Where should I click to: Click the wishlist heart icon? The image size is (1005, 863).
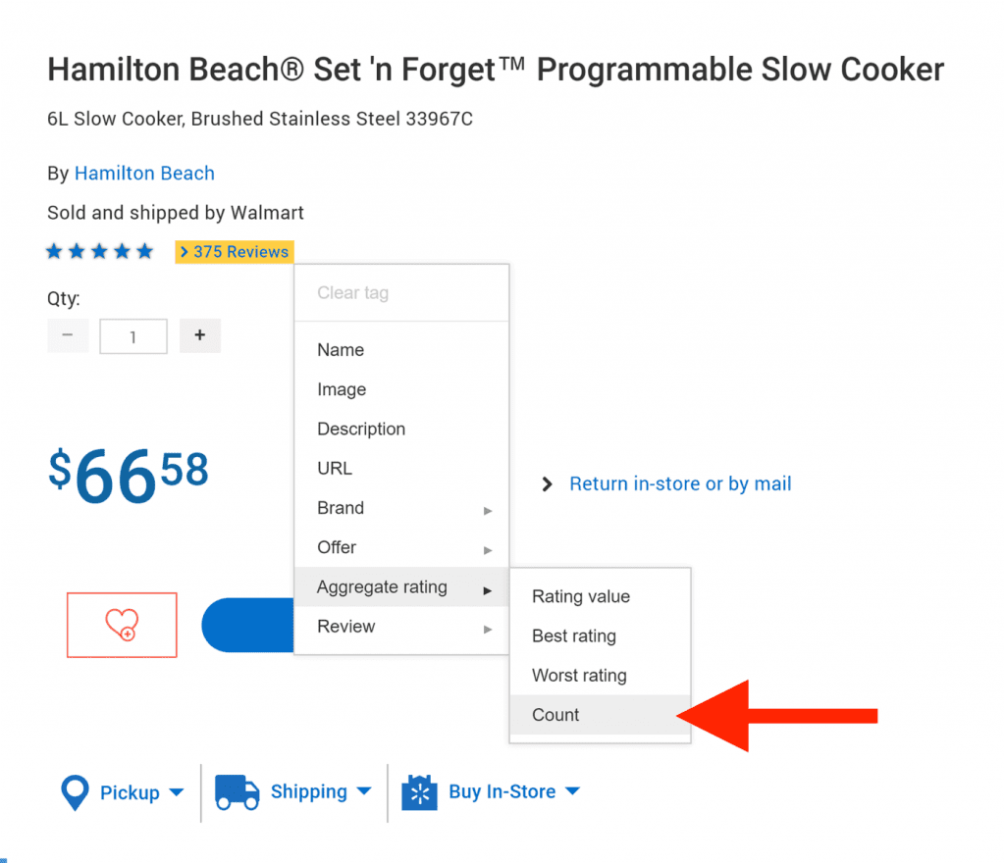pos(122,625)
